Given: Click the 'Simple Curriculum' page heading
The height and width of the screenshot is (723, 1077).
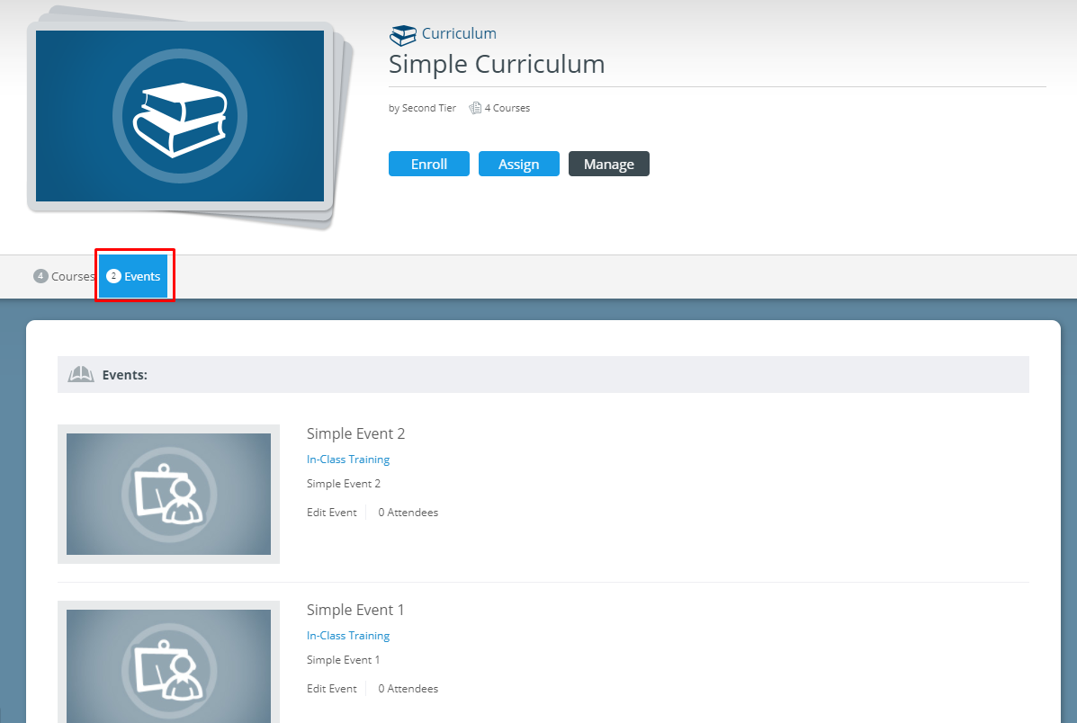Looking at the screenshot, I should 497,64.
